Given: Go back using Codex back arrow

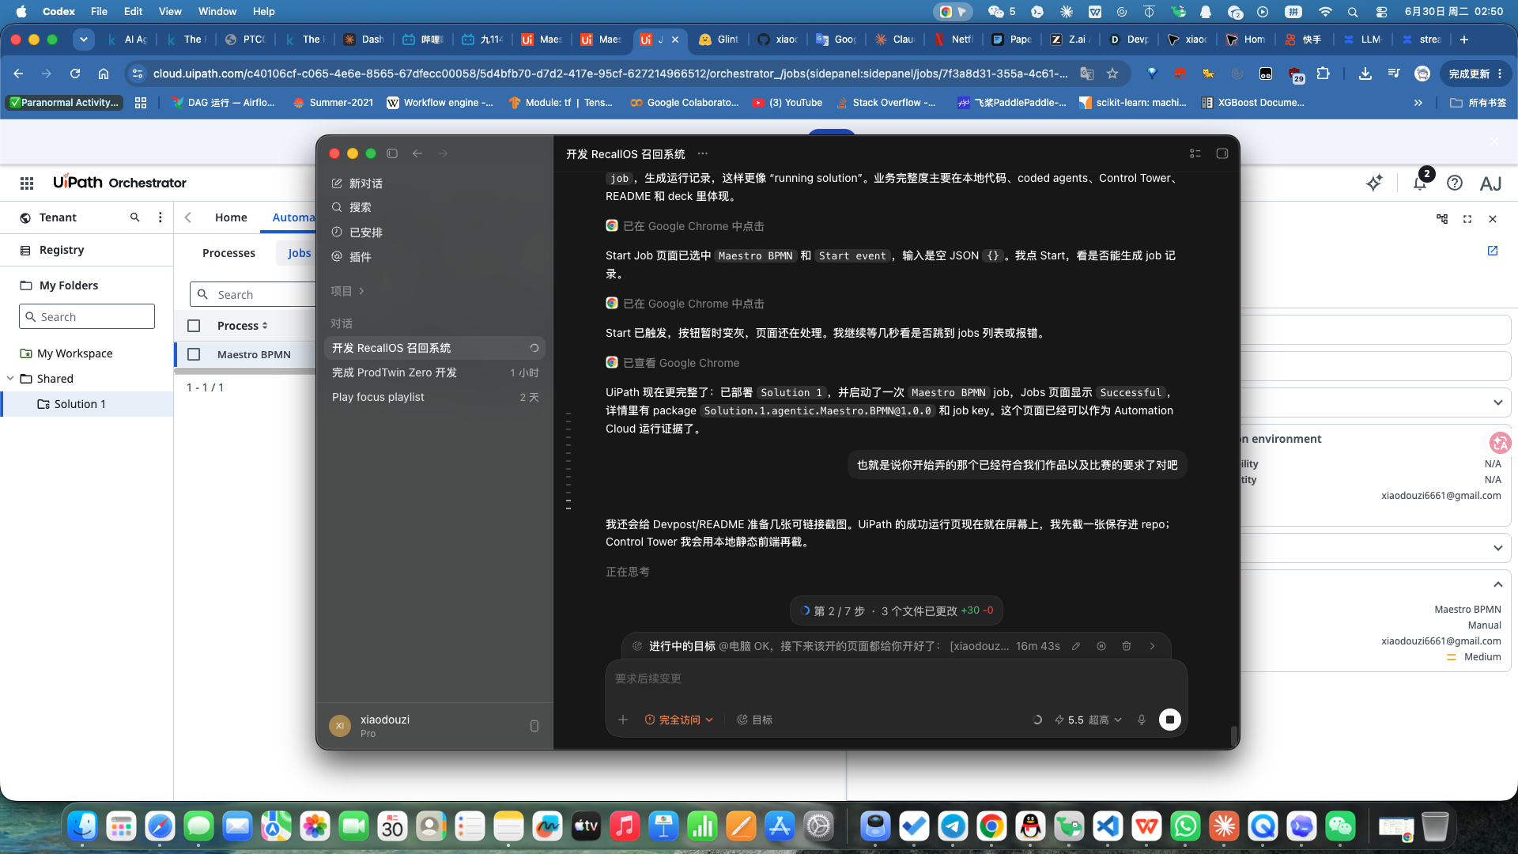Looking at the screenshot, I should pos(417,153).
